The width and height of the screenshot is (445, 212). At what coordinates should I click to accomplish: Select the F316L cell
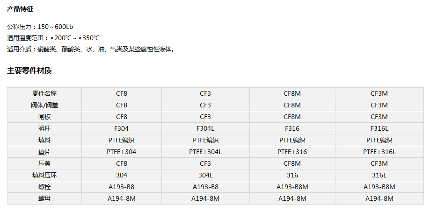pos(379,128)
